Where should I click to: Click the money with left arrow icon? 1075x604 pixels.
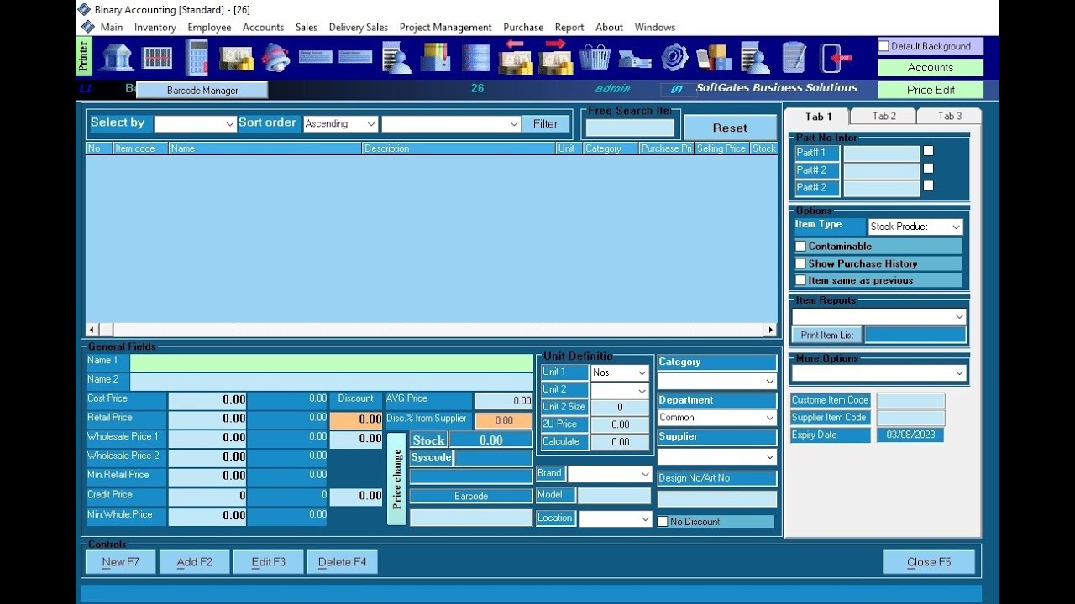point(515,57)
